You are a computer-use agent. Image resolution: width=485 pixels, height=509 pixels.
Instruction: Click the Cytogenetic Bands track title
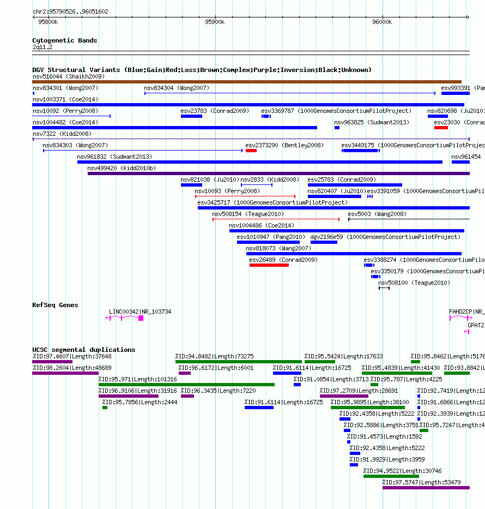pos(65,40)
